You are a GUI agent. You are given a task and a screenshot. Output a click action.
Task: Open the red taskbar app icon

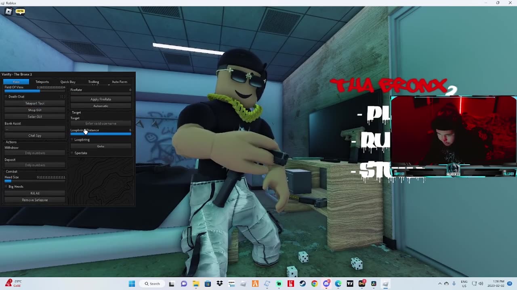tap(291, 284)
